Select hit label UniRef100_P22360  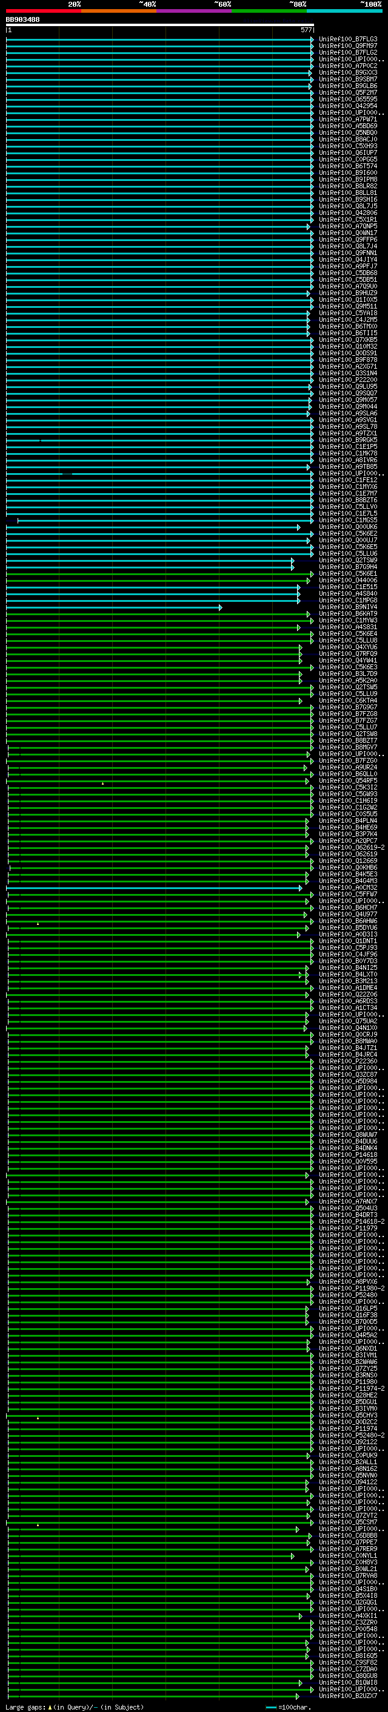coord(348,1062)
